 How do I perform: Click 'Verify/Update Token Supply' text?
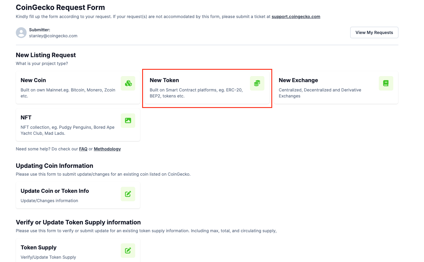coord(48,257)
